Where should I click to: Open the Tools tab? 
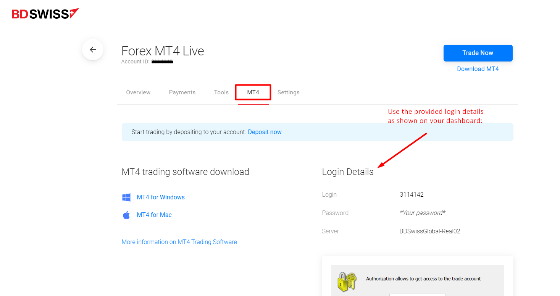(x=221, y=92)
